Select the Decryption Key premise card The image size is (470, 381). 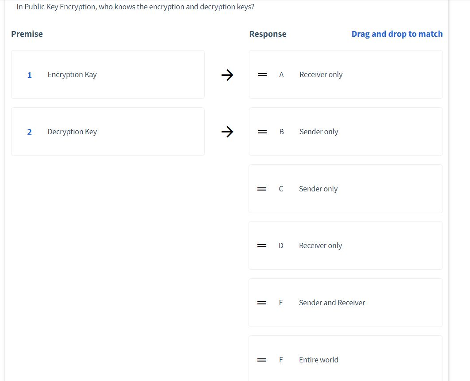point(108,132)
